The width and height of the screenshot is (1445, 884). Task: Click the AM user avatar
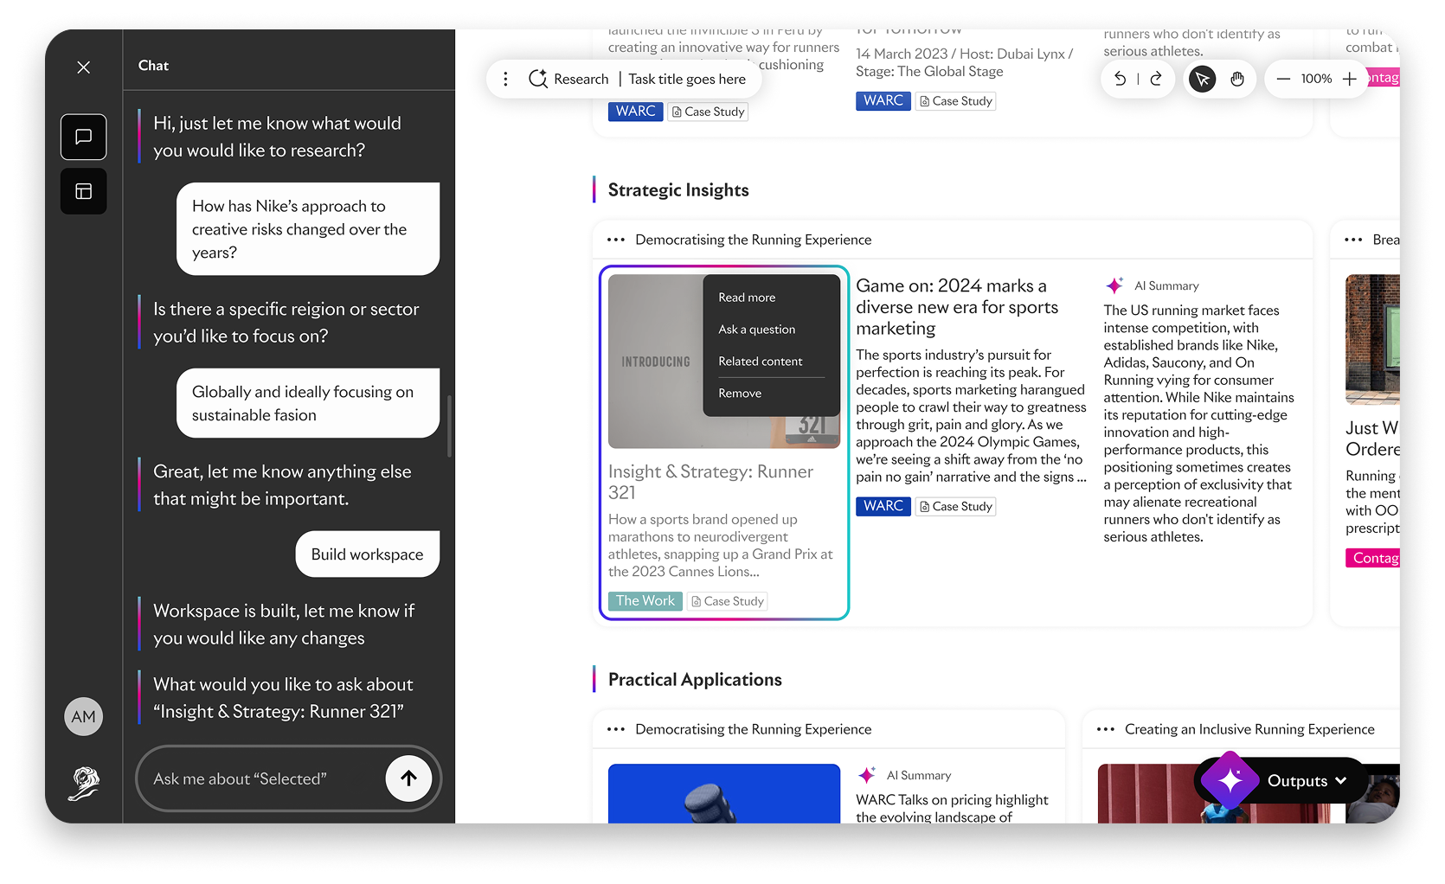click(x=84, y=716)
